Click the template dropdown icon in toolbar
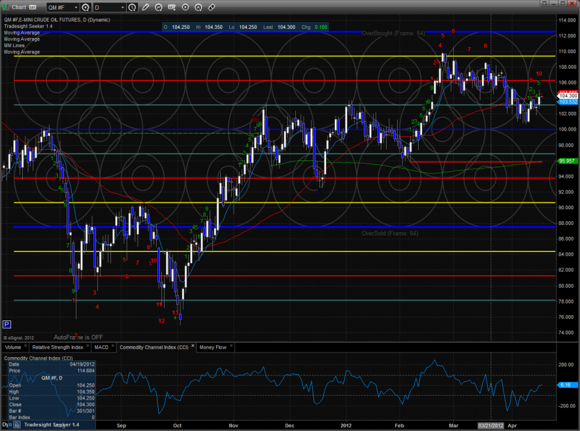 [x=170, y=8]
